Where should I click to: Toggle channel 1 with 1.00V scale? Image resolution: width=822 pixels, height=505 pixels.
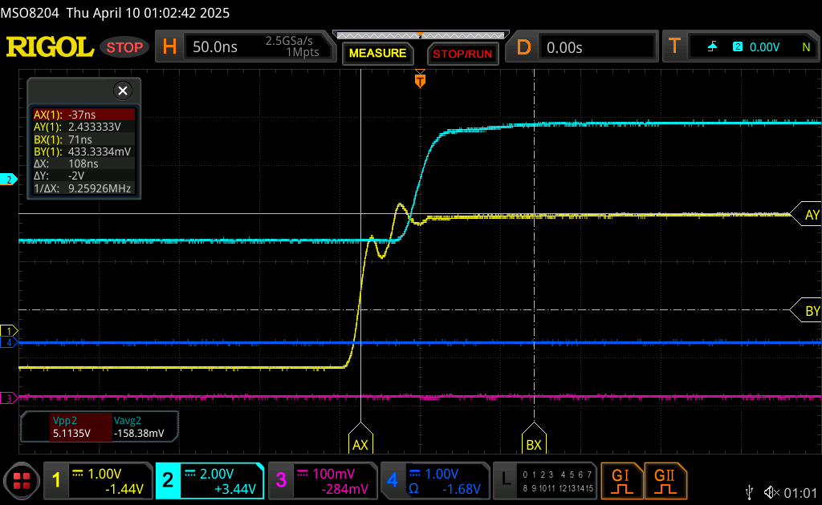[x=98, y=480]
